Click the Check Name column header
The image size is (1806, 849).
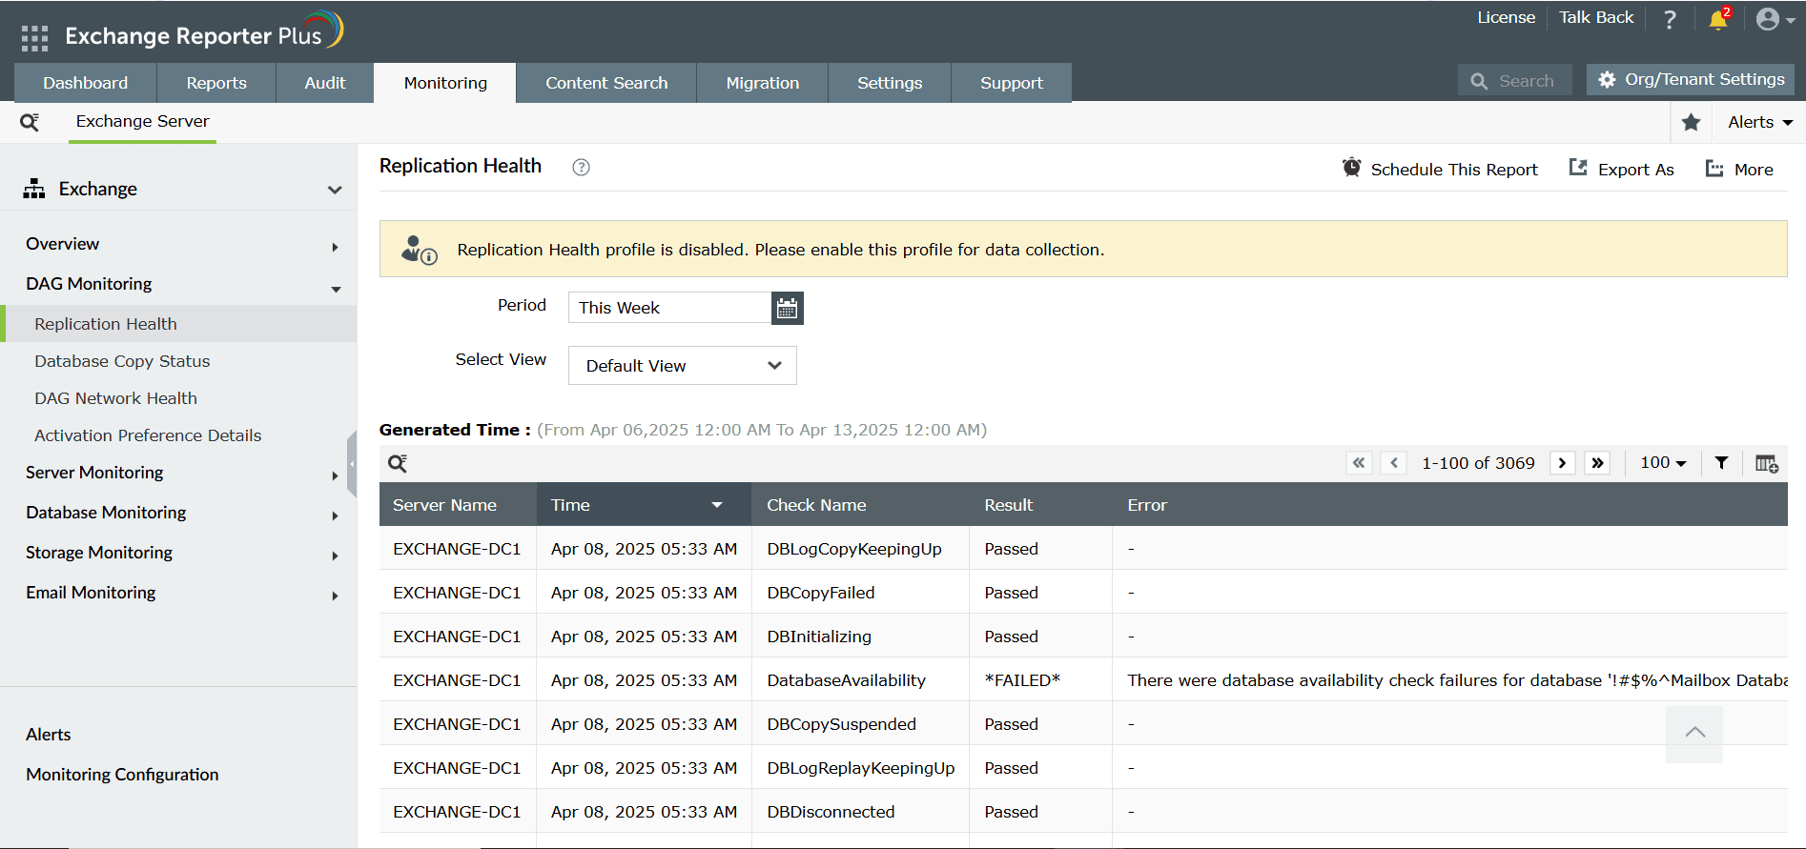(x=860, y=505)
